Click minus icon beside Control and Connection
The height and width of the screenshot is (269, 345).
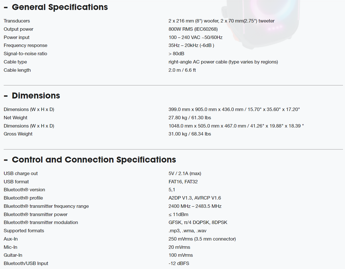(x=6, y=160)
